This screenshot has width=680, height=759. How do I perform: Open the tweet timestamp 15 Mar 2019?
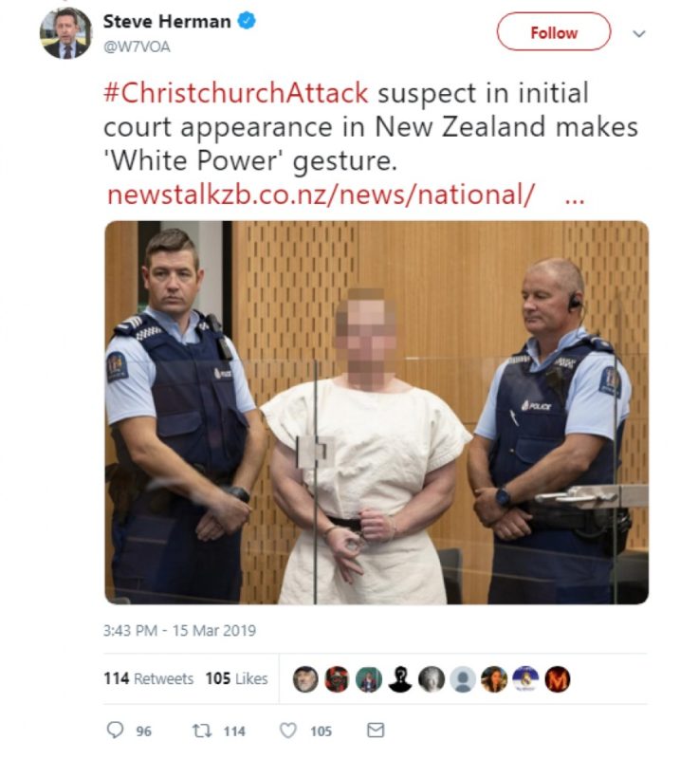pyautogui.click(x=179, y=631)
